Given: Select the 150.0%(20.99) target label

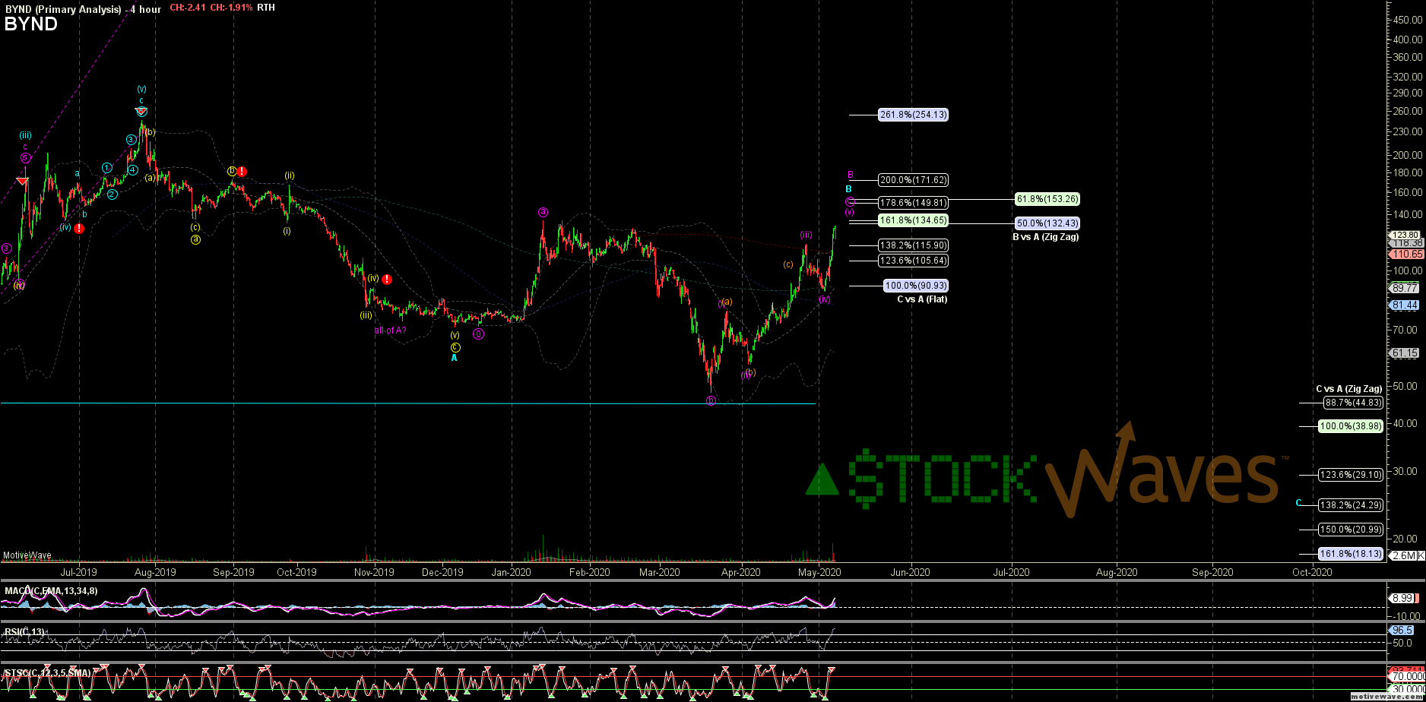Looking at the screenshot, I should 1351,530.
